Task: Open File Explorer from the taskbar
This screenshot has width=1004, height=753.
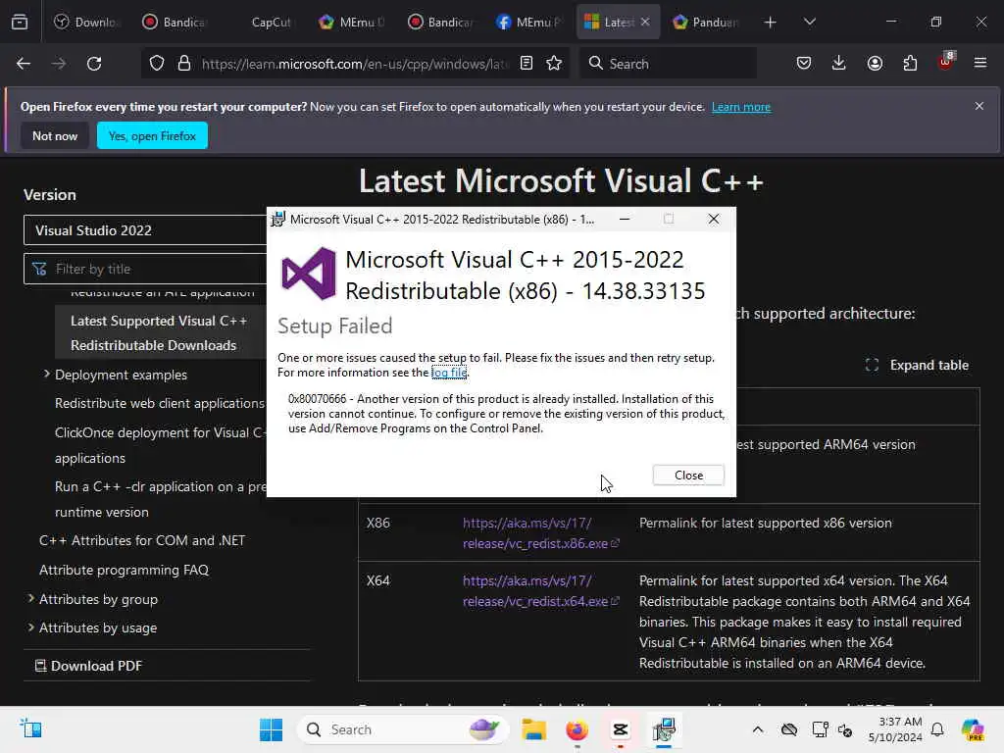Action: click(x=533, y=729)
